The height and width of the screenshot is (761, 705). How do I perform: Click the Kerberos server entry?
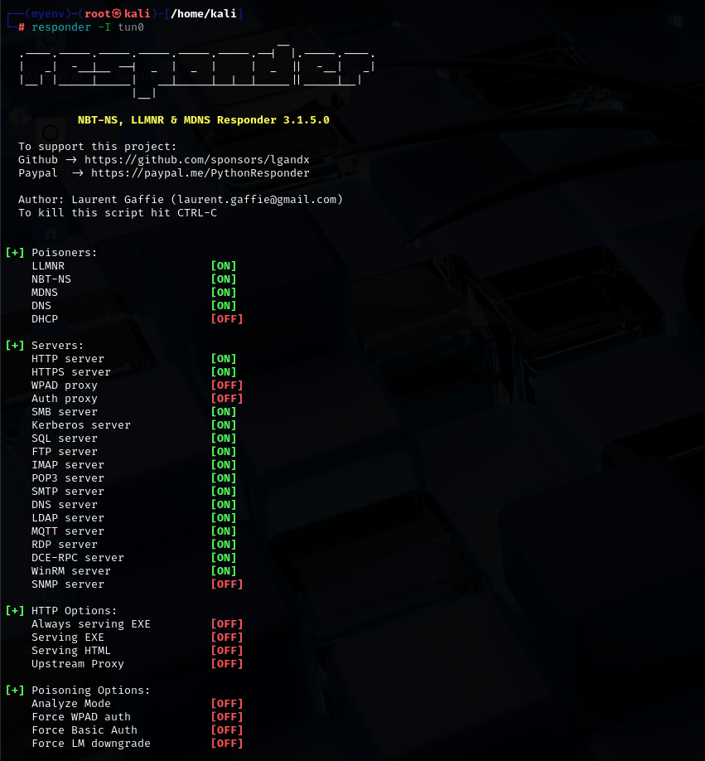80,425
